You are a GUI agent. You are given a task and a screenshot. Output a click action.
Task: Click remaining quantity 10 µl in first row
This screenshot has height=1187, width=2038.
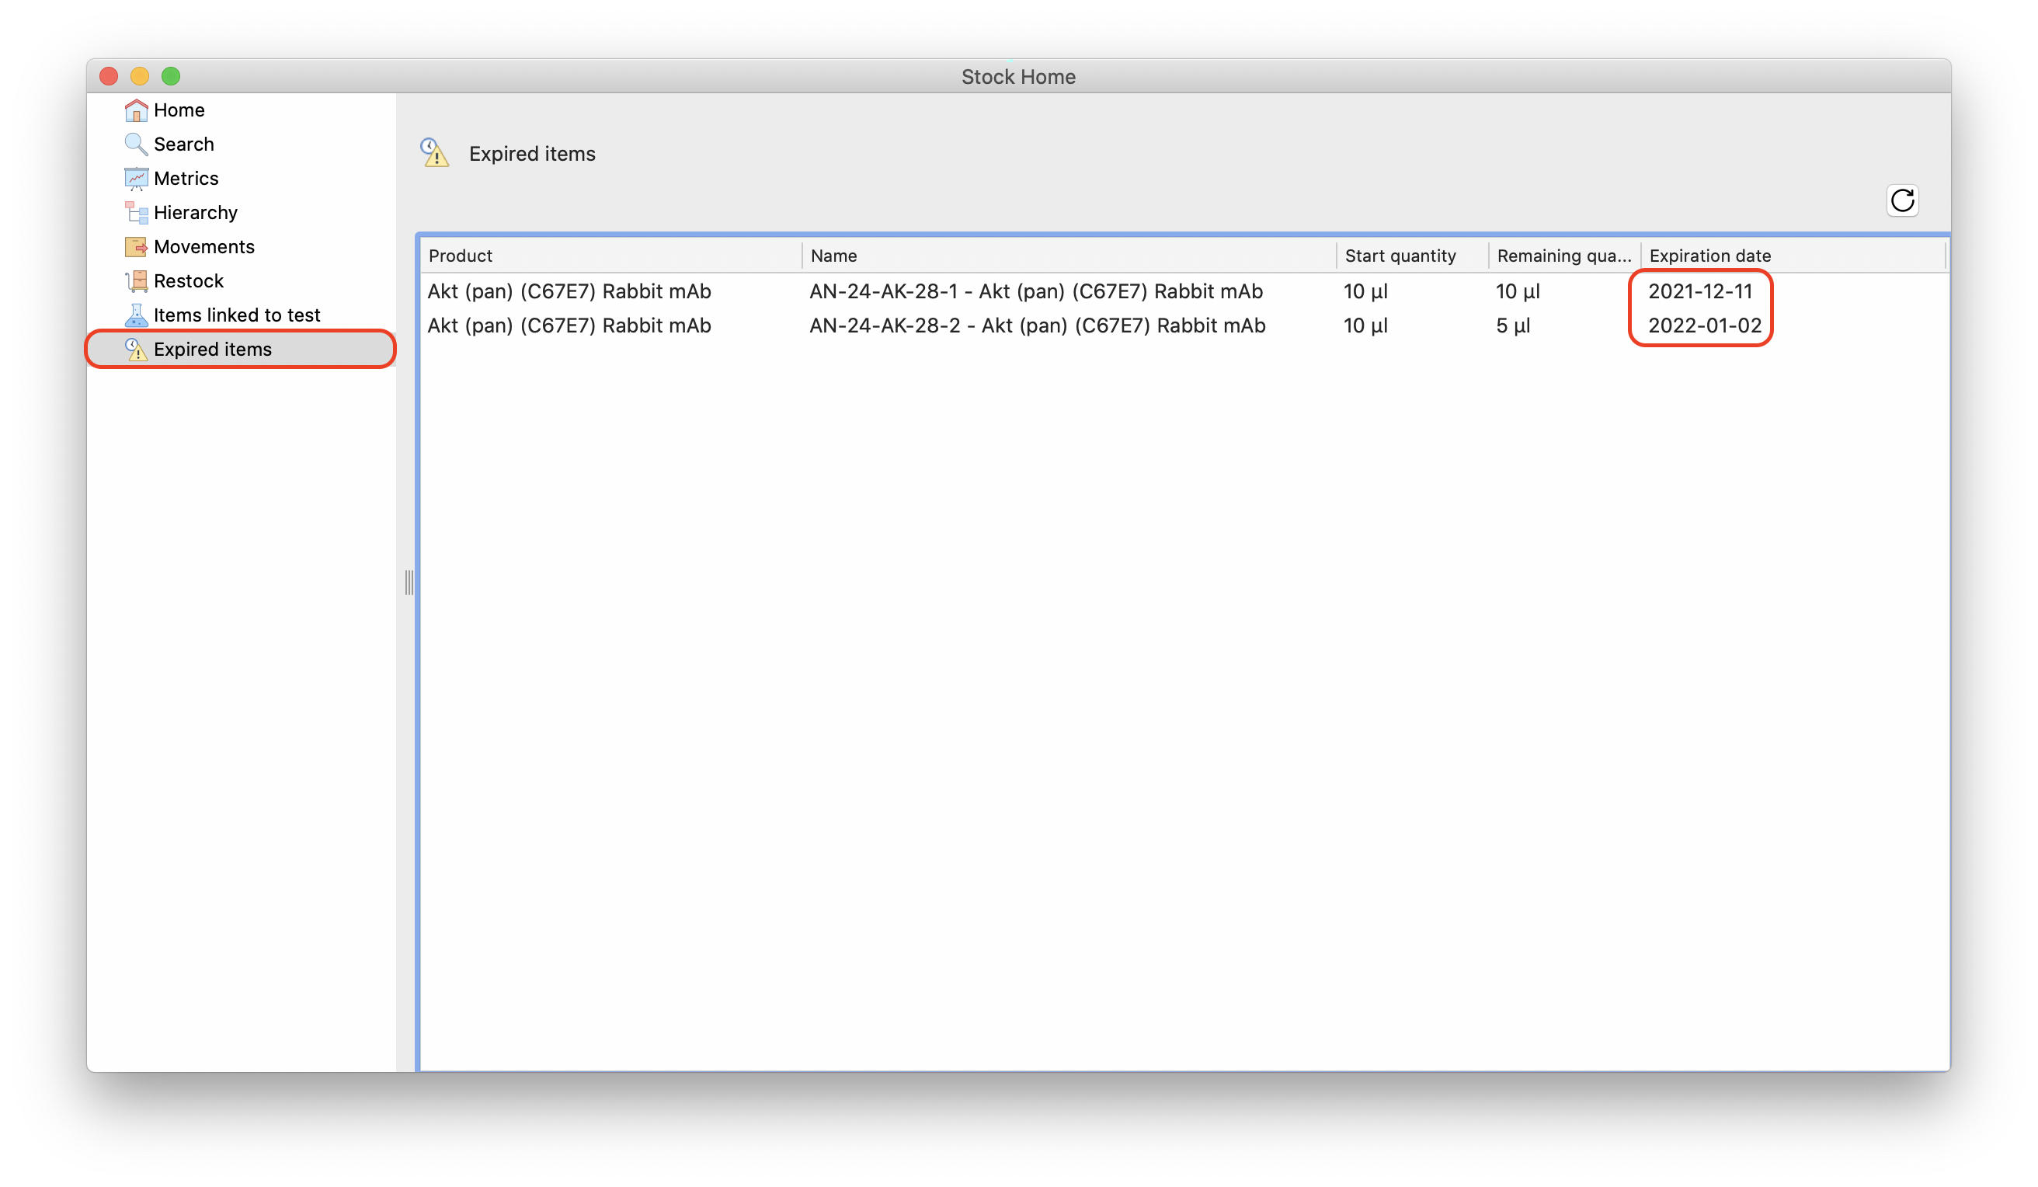click(x=1517, y=291)
